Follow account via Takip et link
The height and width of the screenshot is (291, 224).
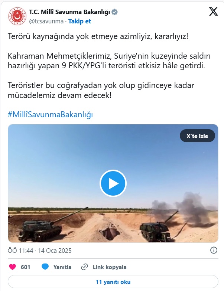click(x=79, y=21)
